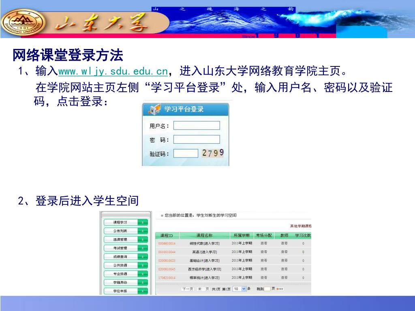Click the 验证码 input field

point(186,153)
